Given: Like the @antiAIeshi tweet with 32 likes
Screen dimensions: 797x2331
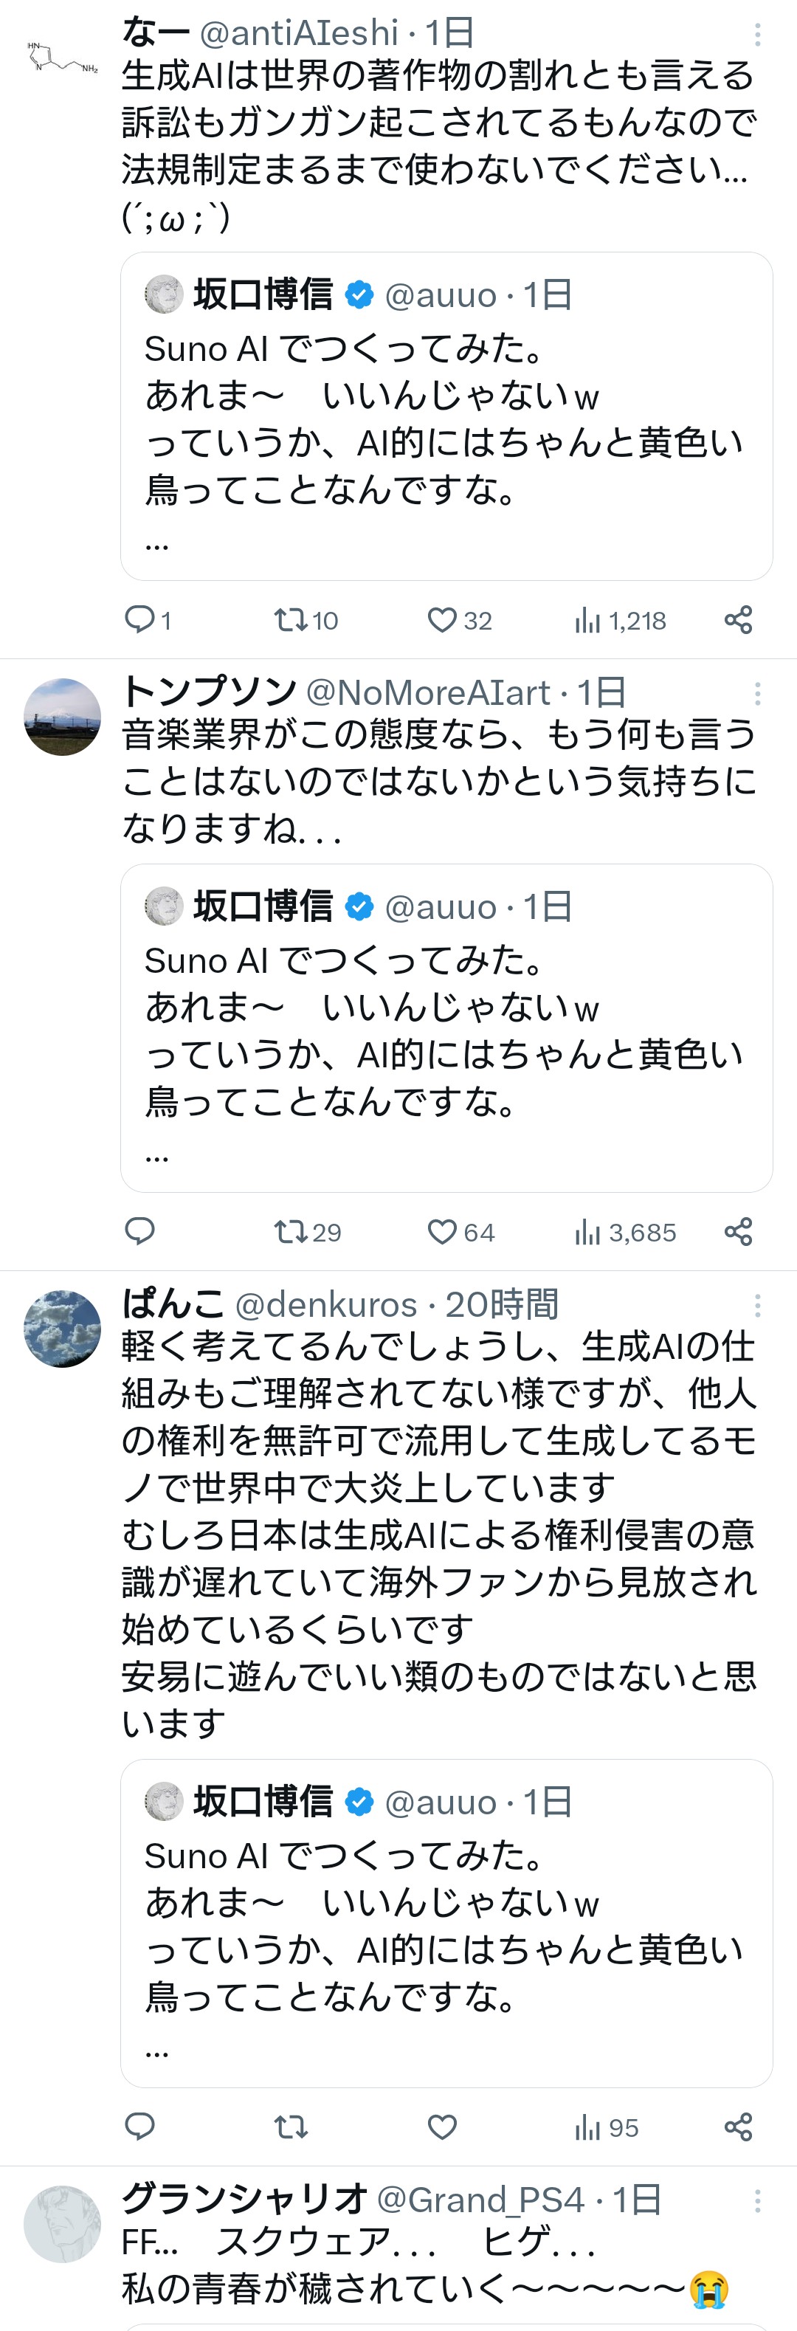Looking at the screenshot, I should (x=459, y=620).
